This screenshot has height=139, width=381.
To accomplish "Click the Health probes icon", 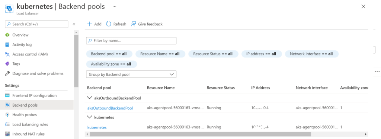I will (x=7, y=115).
